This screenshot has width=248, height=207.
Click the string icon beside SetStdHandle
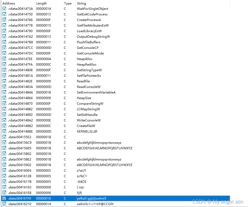[4, 115]
